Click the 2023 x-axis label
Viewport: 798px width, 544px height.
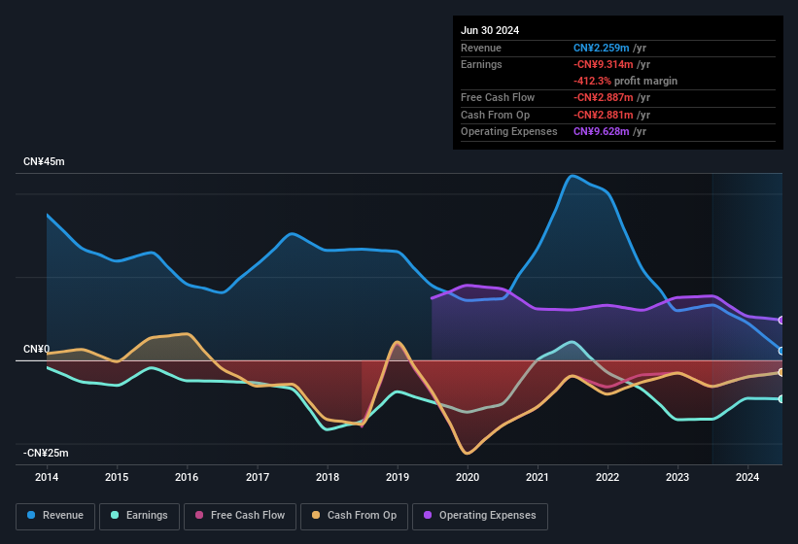(677, 477)
